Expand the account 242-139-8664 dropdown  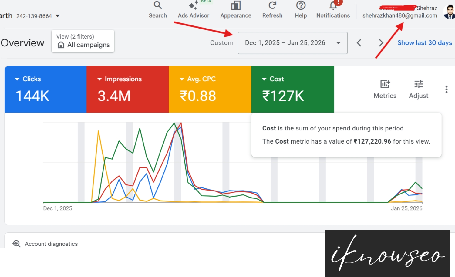click(57, 16)
